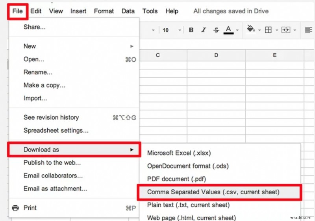Download as Plain text (.txt)
The height and width of the screenshot is (221, 315).
(220, 205)
